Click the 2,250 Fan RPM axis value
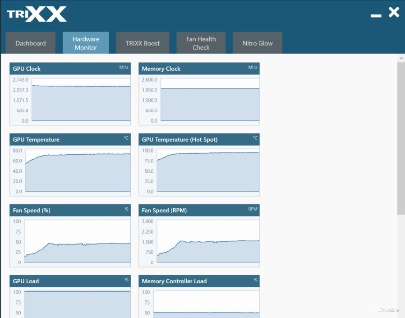The image size is (405, 318). [x=147, y=231]
